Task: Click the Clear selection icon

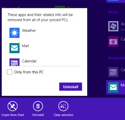Action: (63, 106)
